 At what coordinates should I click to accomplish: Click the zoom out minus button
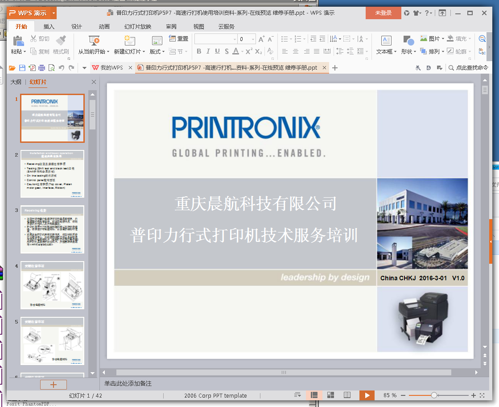[x=403, y=395]
